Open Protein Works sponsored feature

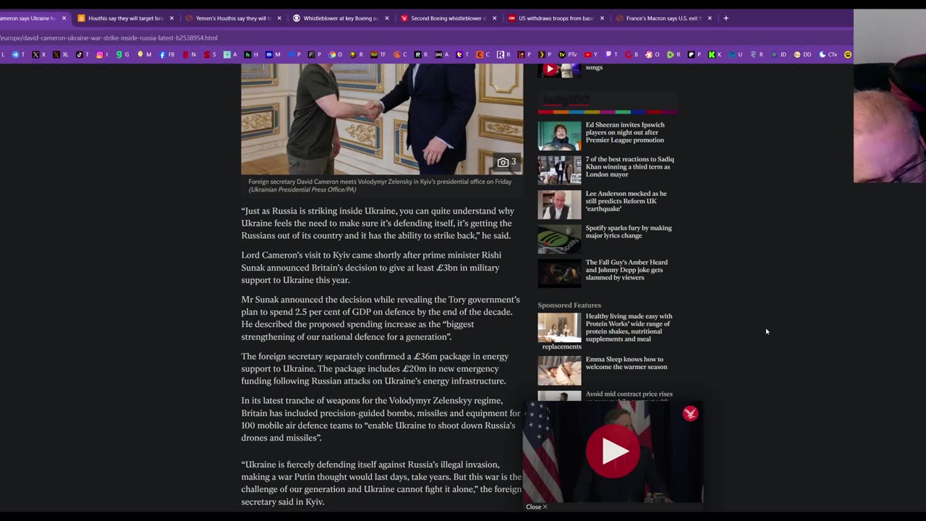629,328
